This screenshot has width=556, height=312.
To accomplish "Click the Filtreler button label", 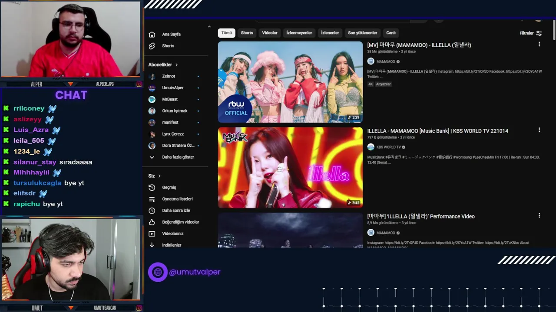I will point(526,33).
